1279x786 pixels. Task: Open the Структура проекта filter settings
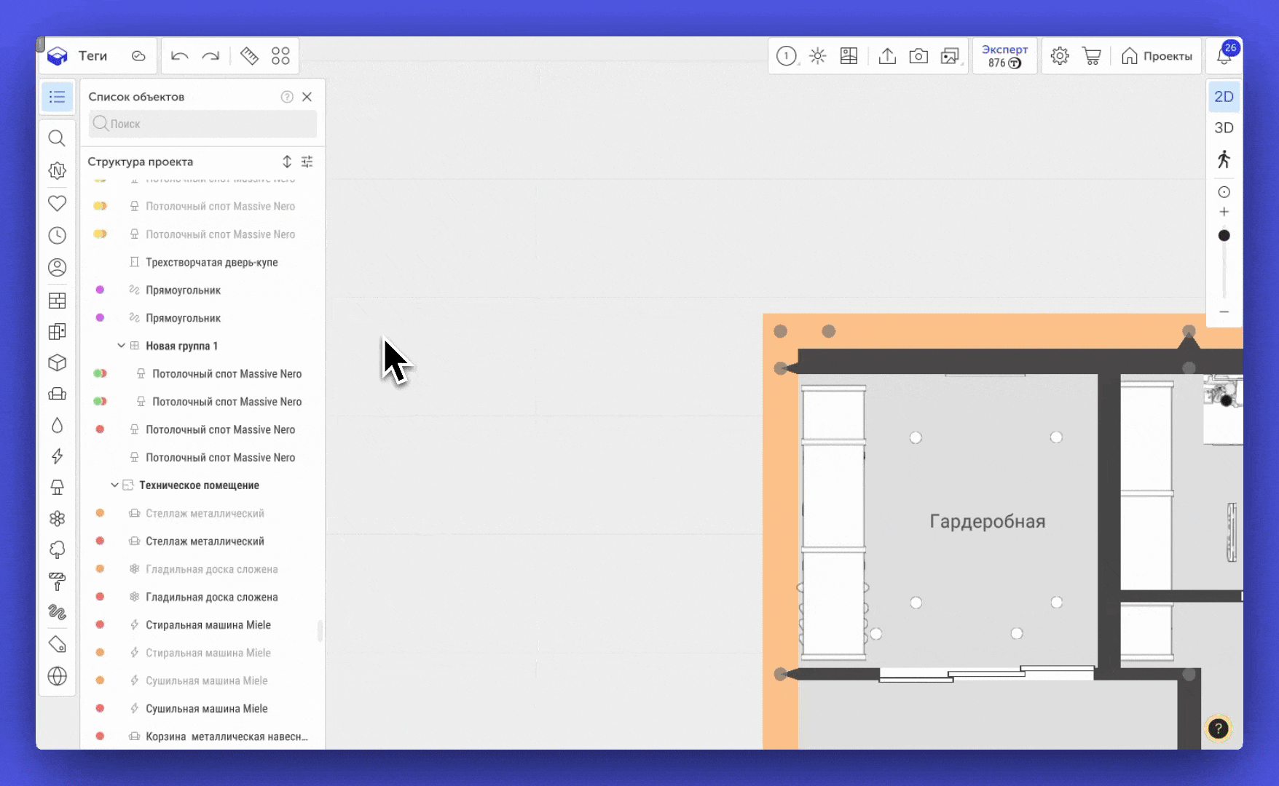[307, 162]
